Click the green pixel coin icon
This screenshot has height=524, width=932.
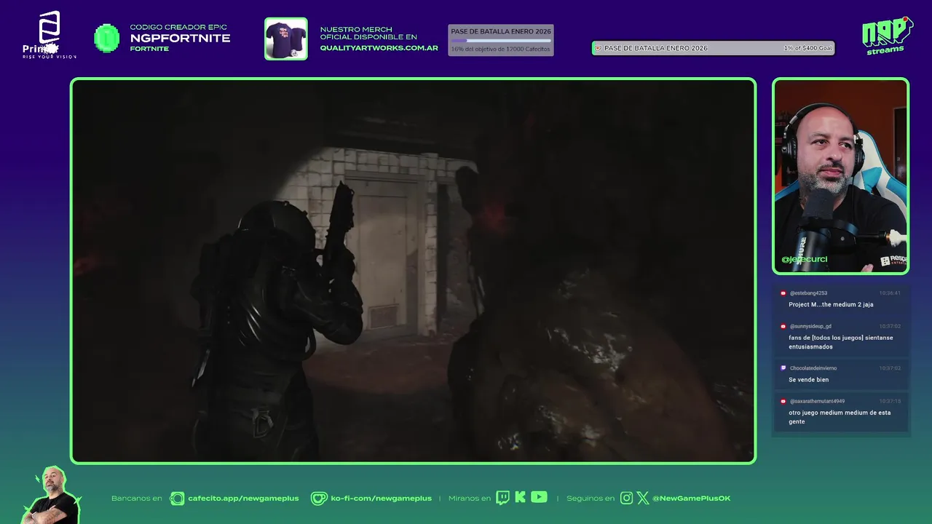click(x=107, y=38)
